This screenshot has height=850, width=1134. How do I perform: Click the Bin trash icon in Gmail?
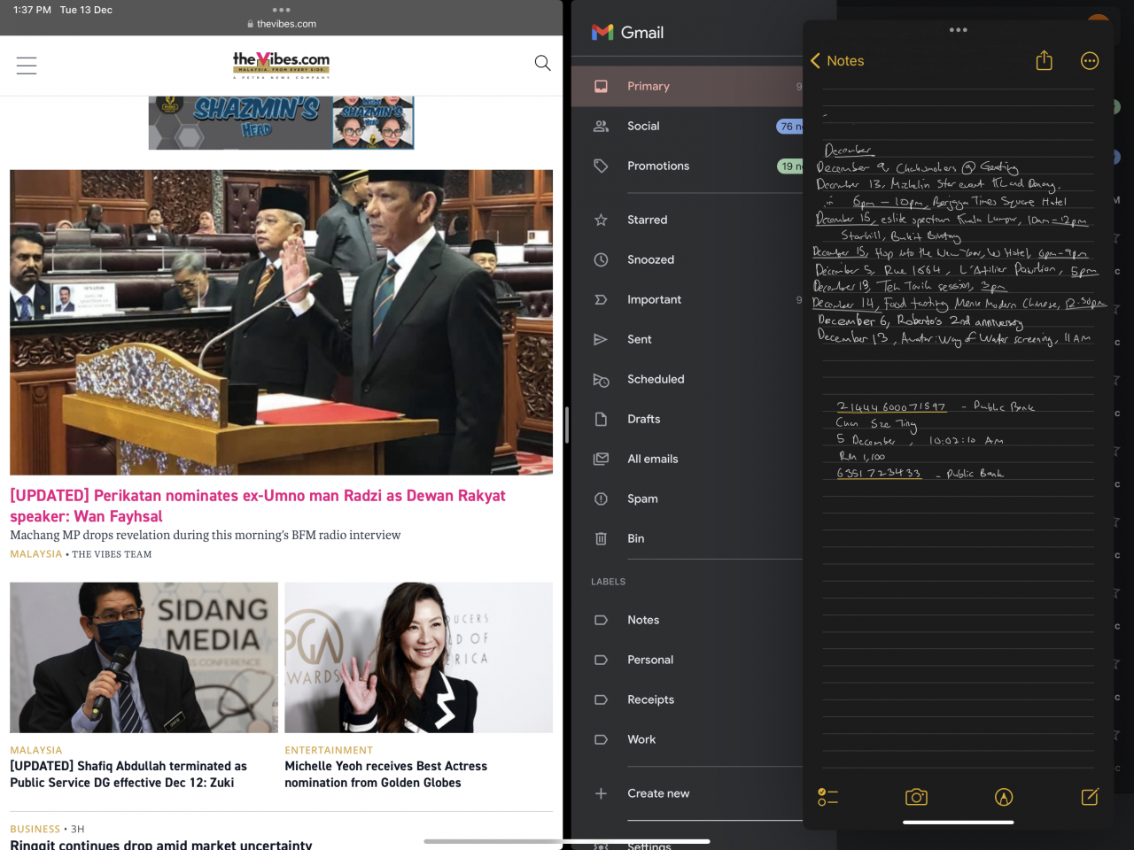(x=601, y=538)
